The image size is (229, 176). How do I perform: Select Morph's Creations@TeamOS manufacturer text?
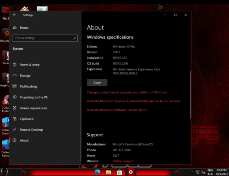tap(133, 145)
